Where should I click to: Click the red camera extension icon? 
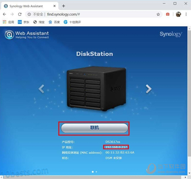[168, 14]
